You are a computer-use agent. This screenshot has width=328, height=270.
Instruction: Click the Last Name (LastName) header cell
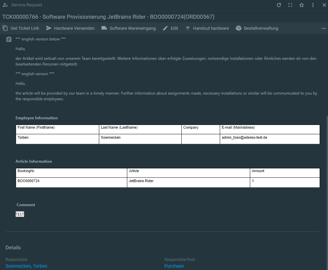click(140, 129)
